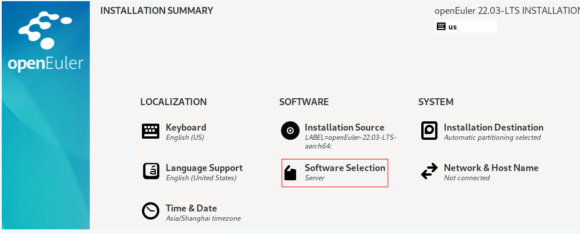The image size is (580, 234).
Task: Click the Installation Source disc icon
Action: (290, 131)
